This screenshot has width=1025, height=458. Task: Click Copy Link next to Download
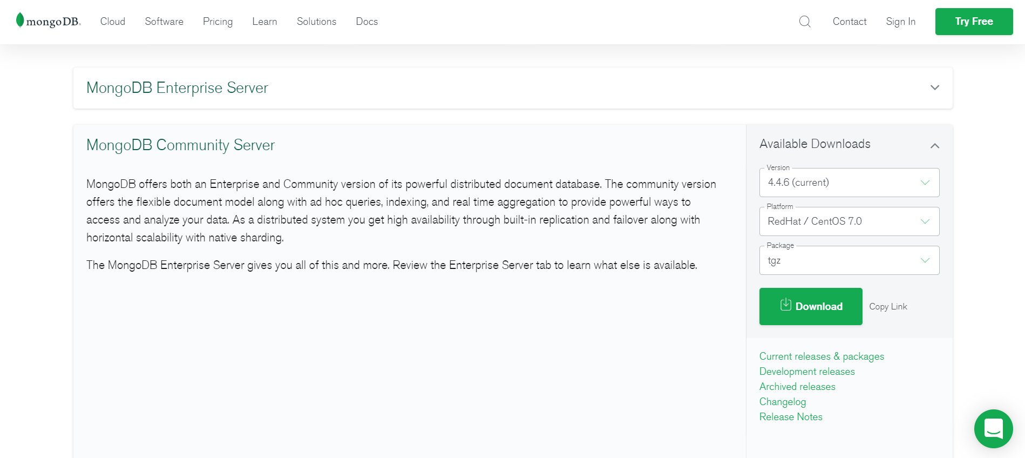[888, 306]
